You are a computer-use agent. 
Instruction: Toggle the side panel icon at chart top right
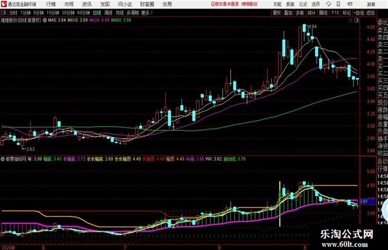pos(356,21)
